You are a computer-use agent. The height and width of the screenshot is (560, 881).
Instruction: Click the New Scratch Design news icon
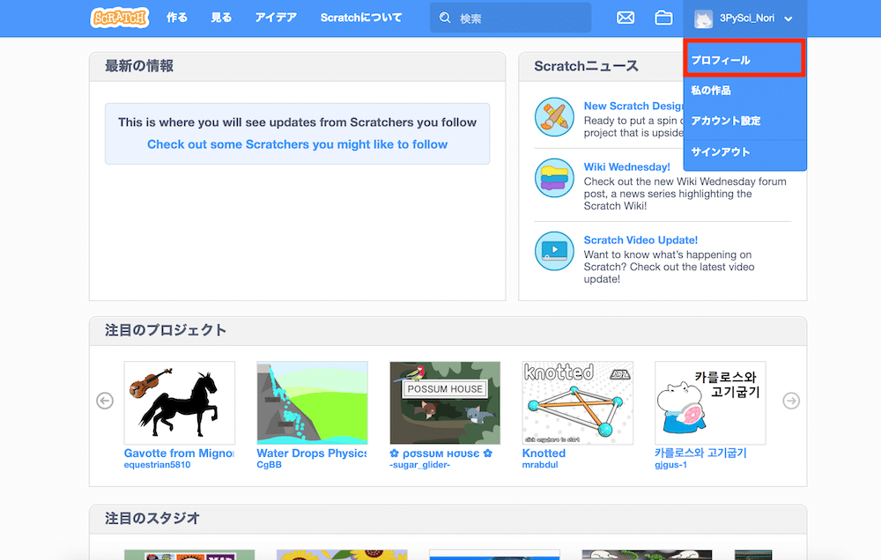pos(554,117)
